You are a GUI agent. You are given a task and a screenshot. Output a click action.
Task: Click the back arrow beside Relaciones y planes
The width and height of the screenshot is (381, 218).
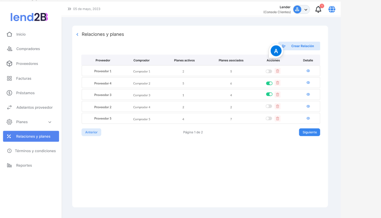(x=77, y=34)
